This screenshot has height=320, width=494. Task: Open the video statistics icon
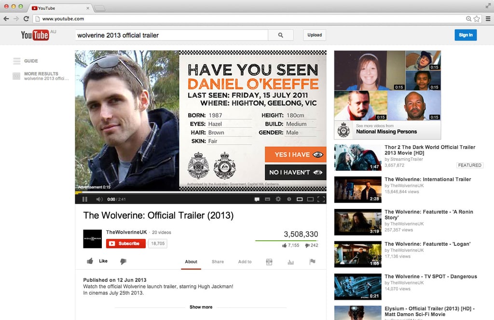pos(290,262)
